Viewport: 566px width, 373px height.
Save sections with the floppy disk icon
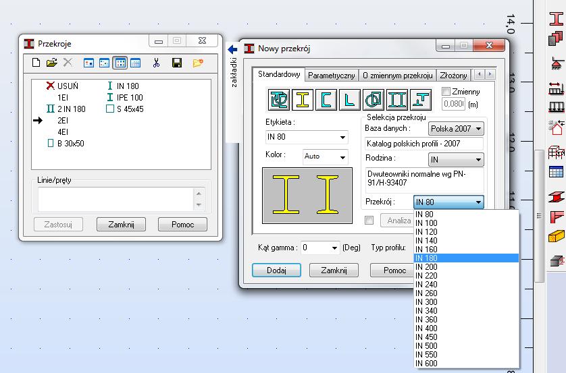pyautogui.click(x=177, y=63)
